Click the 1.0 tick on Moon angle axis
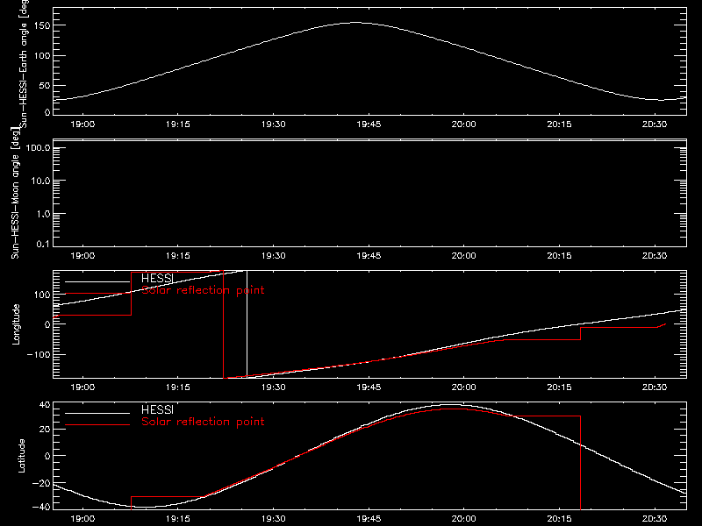The image size is (702, 526). 43,214
